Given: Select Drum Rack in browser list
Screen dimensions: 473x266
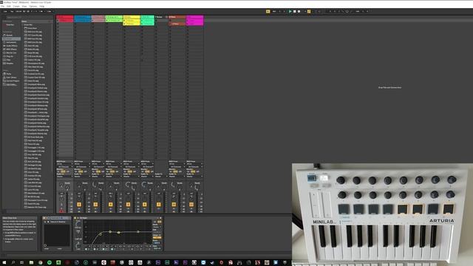Looking at the screenshot, I should (x=32, y=28).
